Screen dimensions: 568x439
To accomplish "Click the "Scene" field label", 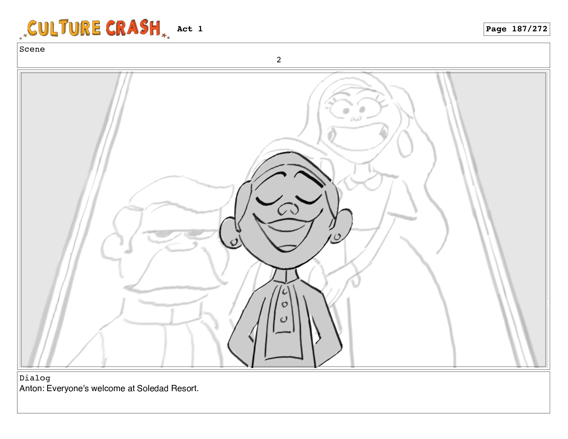I will click(x=32, y=49).
